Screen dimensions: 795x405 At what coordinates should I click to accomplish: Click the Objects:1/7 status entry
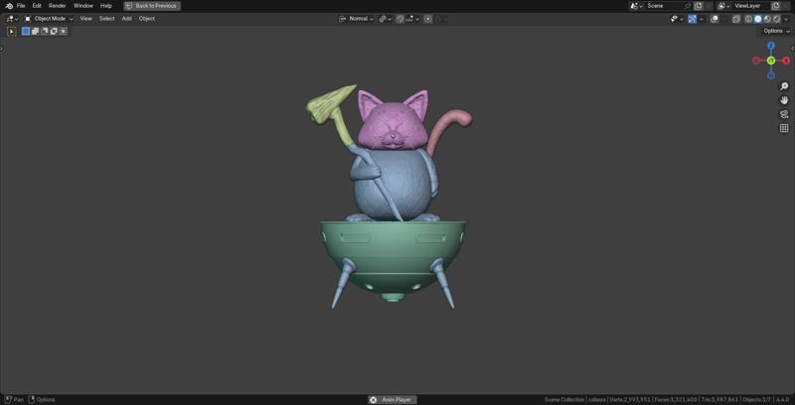[755, 400]
